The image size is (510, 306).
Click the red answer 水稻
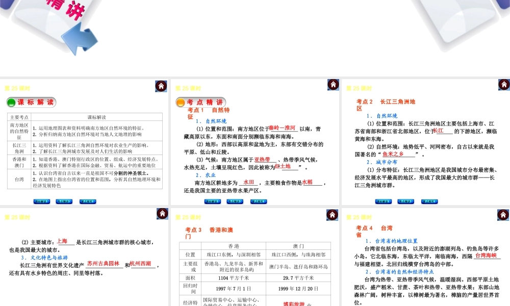point(308,182)
